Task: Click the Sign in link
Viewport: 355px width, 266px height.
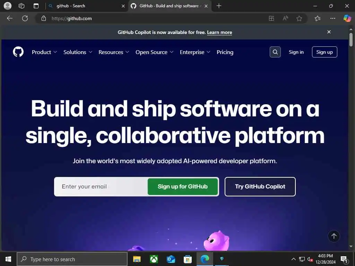Action: [296, 52]
